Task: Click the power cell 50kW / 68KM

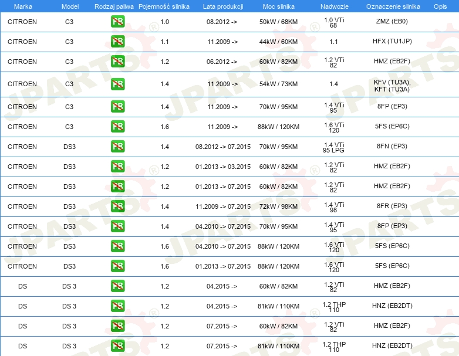Action: [x=278, y=22]
